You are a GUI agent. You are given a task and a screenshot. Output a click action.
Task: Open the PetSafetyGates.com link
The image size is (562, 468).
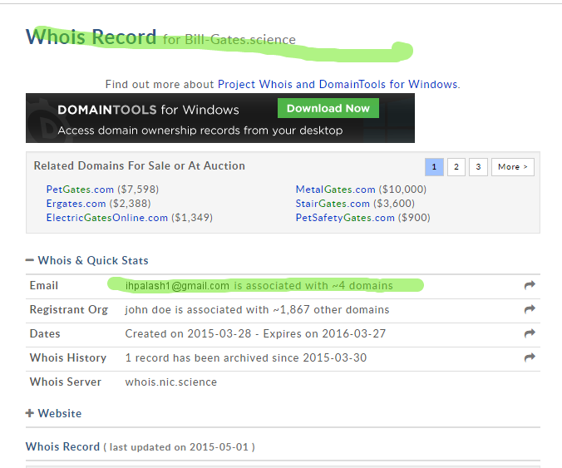(345, 218)
